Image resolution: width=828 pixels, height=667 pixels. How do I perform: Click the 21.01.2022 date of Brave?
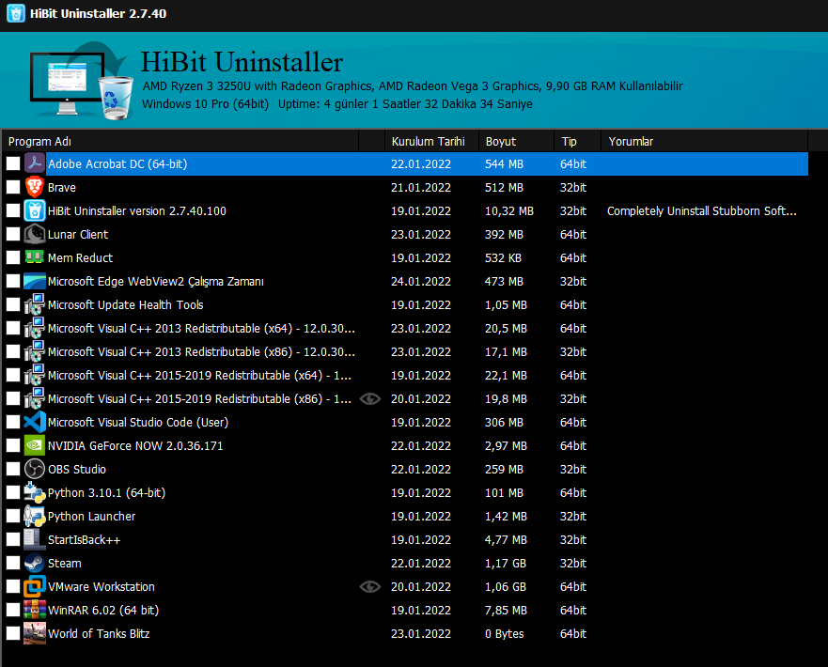click(421, 187)
